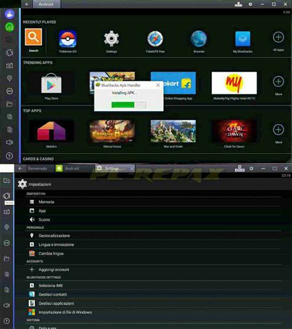Open the War and Order game tile
This screenshot has width=292, height=329.
tap(173, 131)
